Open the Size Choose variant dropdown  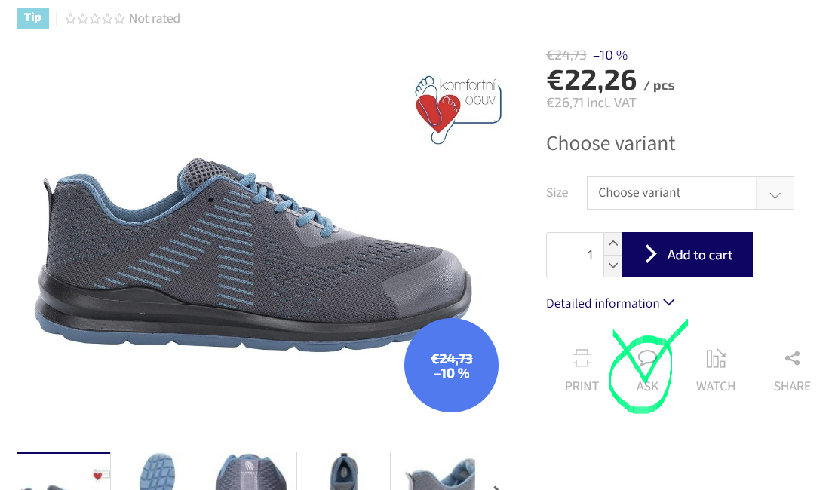click(690, 192)
